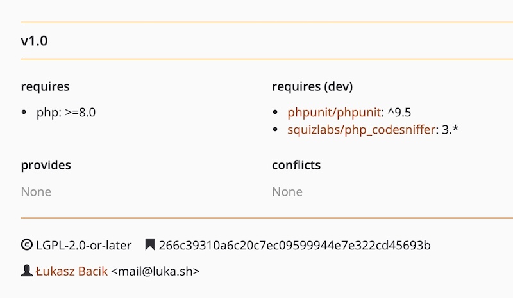Click the requires section heading
This screenshot has width=513, height=298.
pos(45,86)
